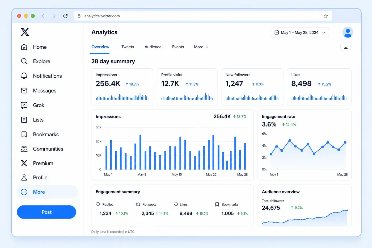Expand the More tab dropdown
The height and width of the screenshot is (248, 372).
201,47
